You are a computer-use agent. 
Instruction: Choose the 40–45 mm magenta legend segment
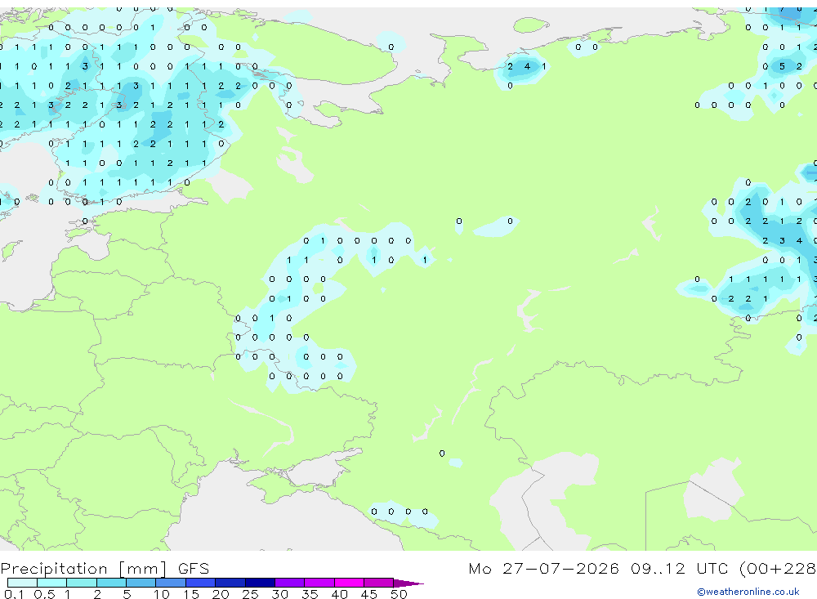349,583
